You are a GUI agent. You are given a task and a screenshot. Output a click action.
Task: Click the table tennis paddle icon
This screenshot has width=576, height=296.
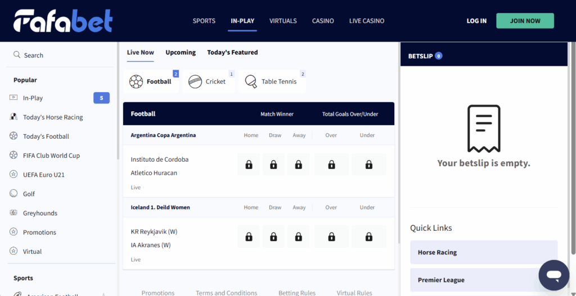point(251,81)
